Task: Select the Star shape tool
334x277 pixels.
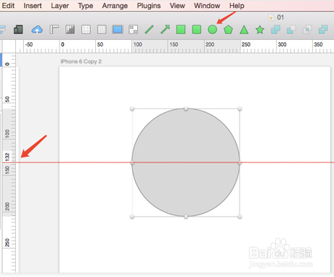Action: 260,30
